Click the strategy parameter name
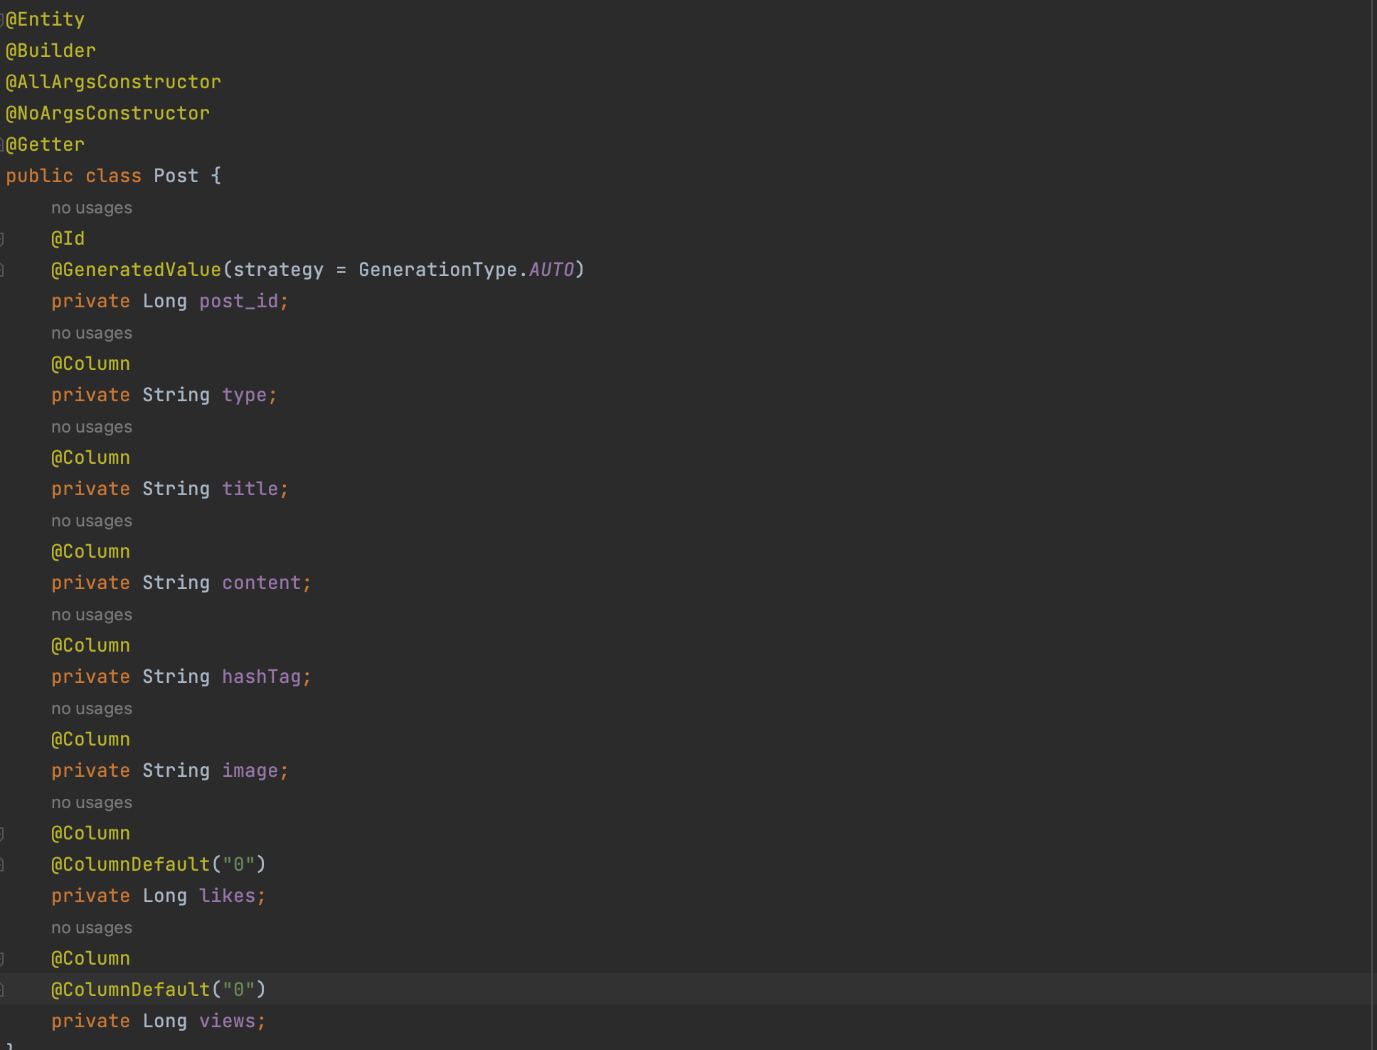Viewport: 1377px width, 1050px height. (279, 270)
